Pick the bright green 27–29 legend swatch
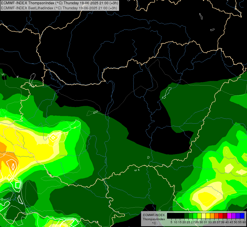The height and width of the screenshot is (227, 247). coord(195,216)
